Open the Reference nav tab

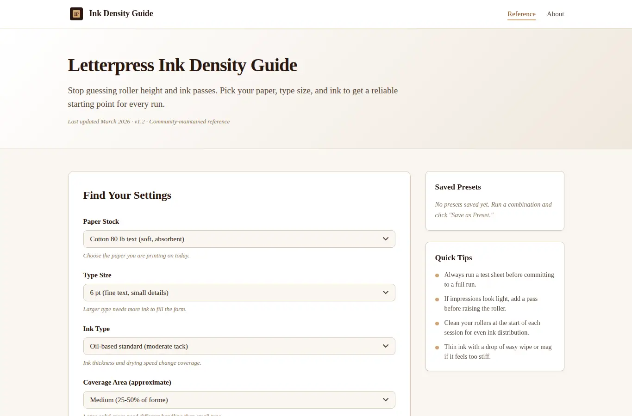click(x=521, y=14)
